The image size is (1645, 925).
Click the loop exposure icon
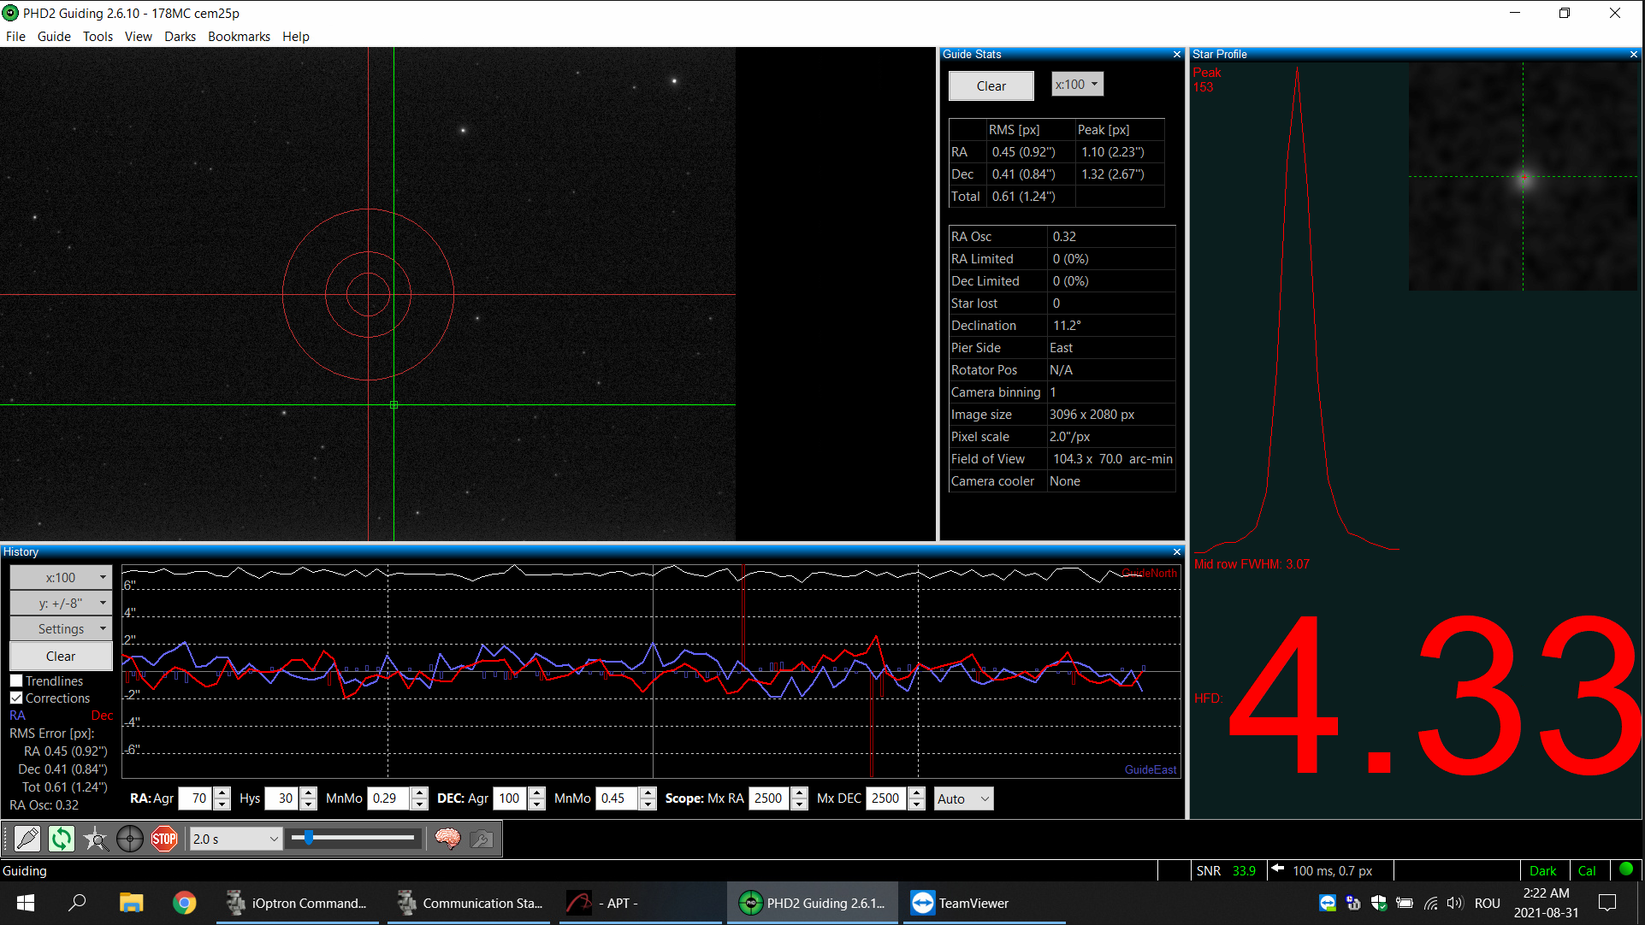pos(62,839)
